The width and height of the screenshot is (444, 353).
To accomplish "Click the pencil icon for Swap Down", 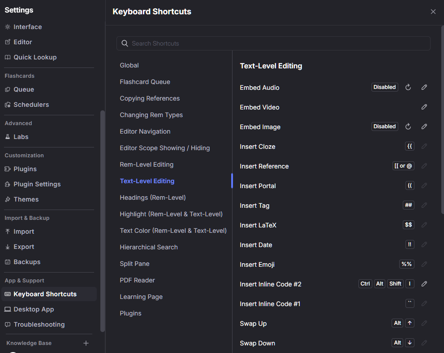I will pos(424,343).
